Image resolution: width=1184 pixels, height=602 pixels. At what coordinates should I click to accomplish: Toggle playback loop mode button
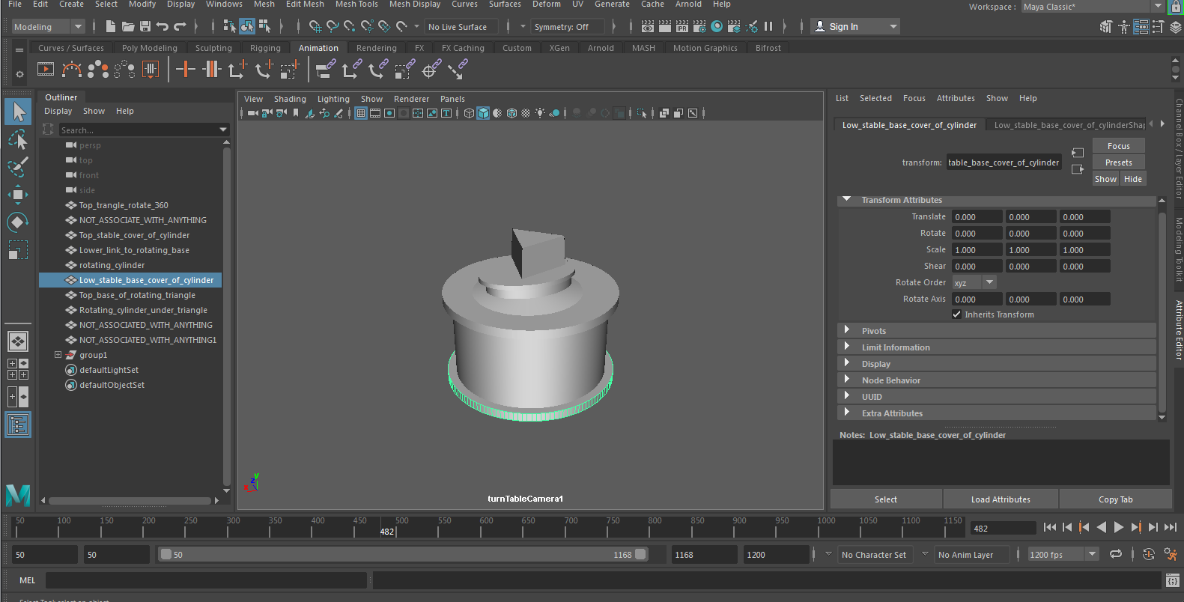[1116, 555]
